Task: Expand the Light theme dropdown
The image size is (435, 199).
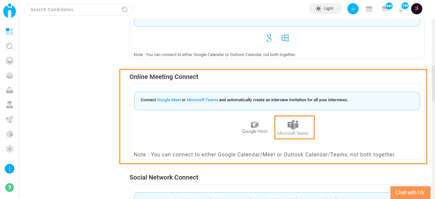Action: click(x=326, y=9)
